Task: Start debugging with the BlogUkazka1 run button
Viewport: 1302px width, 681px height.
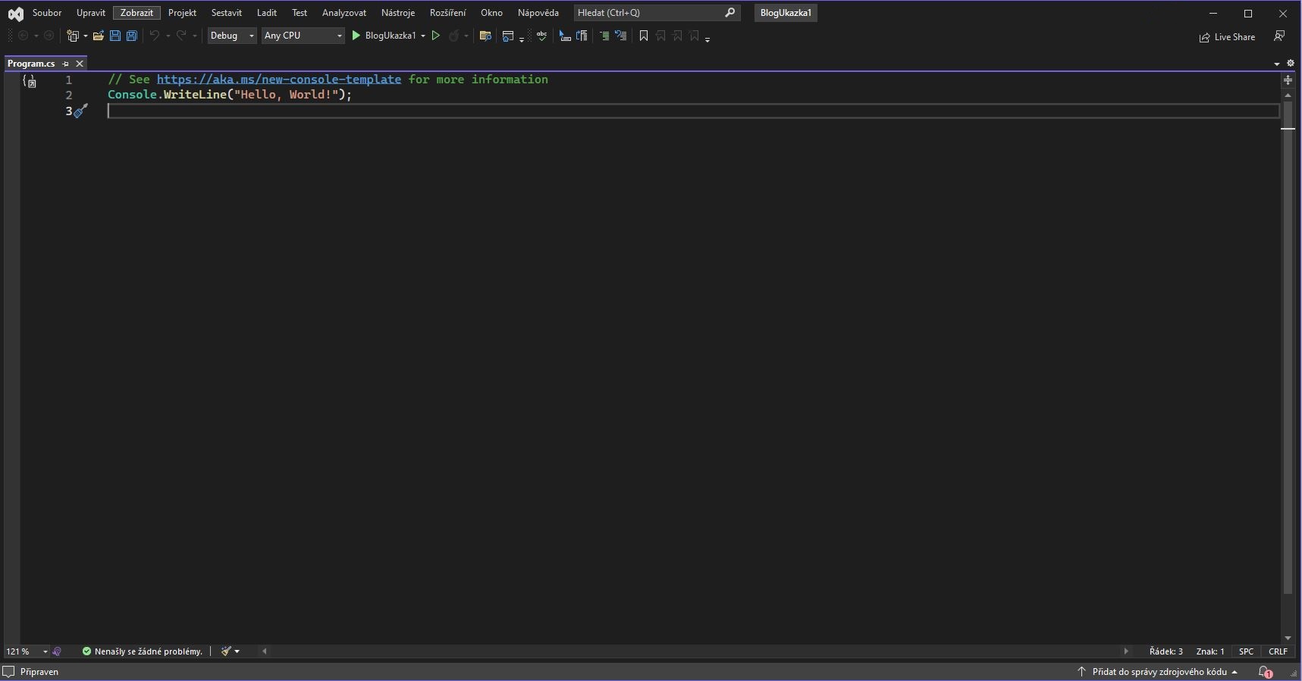Action: point(384,36)
